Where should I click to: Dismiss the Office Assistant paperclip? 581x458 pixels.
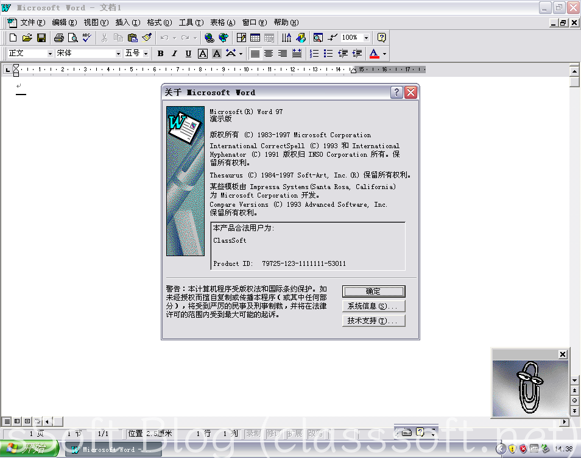coord(562,354)
